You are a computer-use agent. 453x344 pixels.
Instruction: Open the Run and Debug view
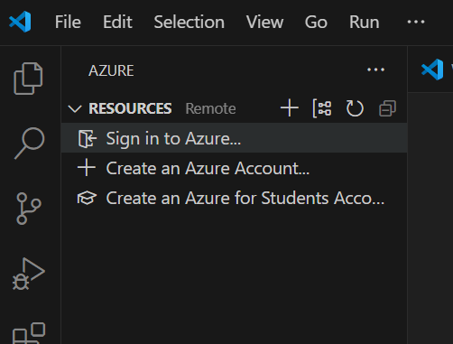pyautogui.click(x=29, y=274)
